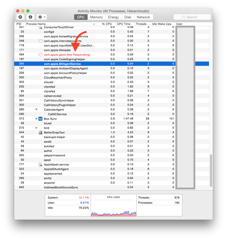
Task: Sort by the PID column header
Action: pos(19,24)
